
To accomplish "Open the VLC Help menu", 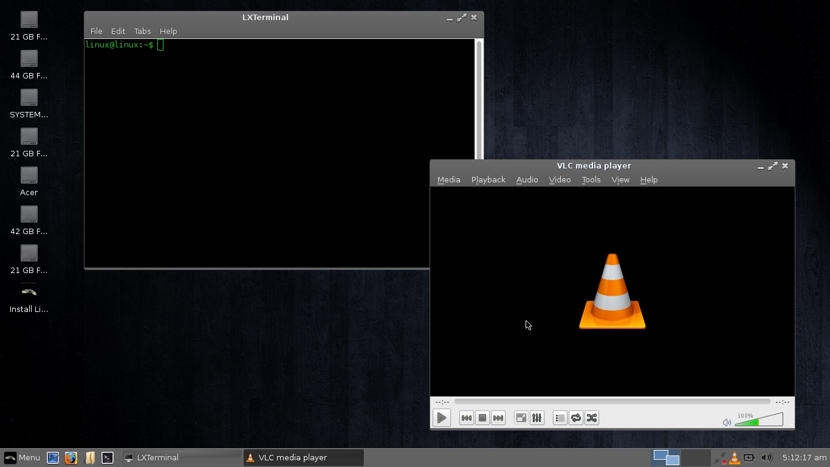I will click(649, 179).
